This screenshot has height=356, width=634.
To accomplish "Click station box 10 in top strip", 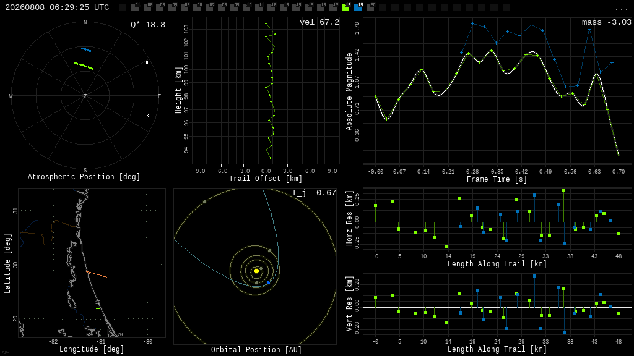I will click(246, 7).
